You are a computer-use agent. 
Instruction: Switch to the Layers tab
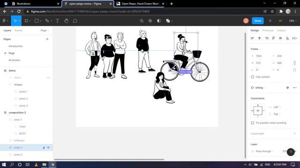coord(7,30)
